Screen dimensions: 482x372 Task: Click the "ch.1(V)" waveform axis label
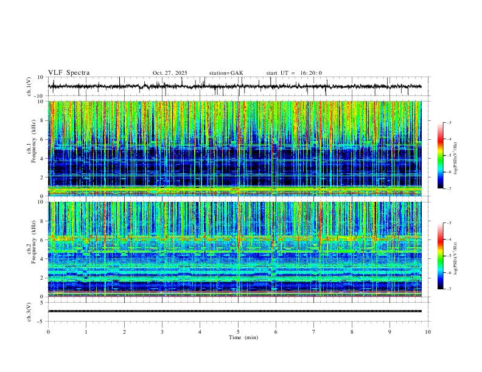click(x=29, y=86)
